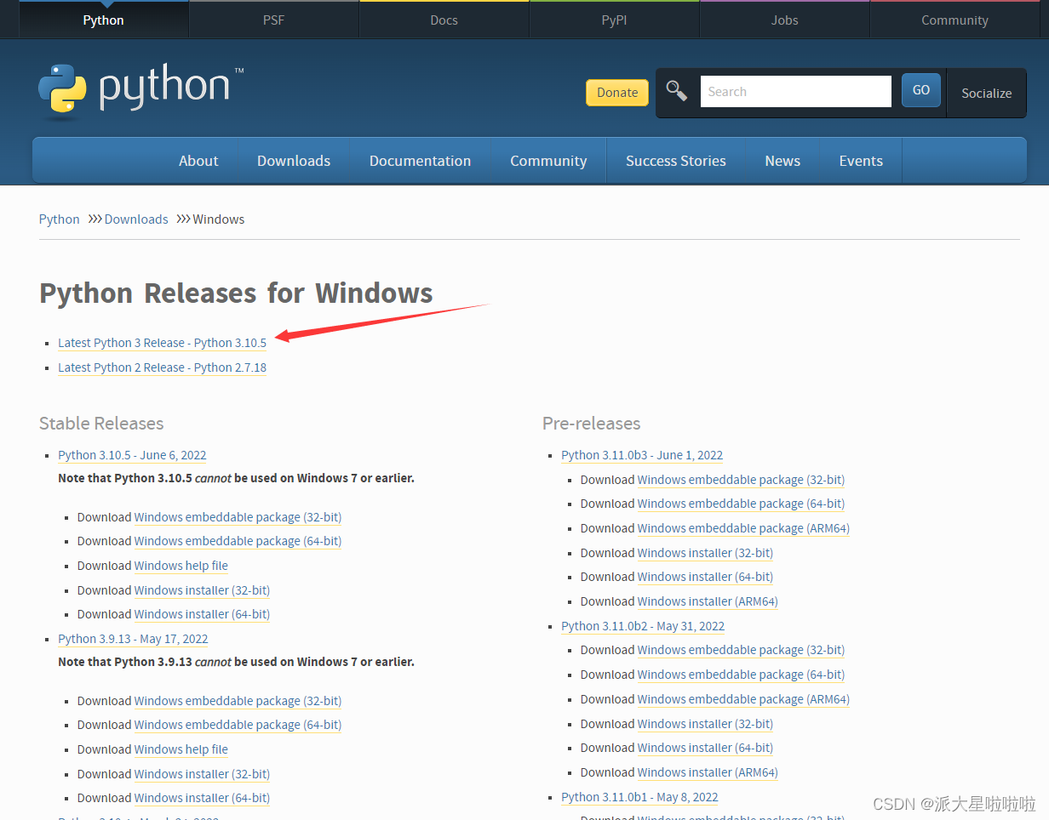
Task: Open Latest Python 2 Release - Python 2.7.18
Action: [x=162, y=367]
